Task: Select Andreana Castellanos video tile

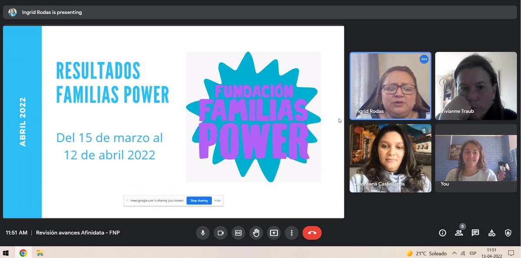Action: coord(390,158)
